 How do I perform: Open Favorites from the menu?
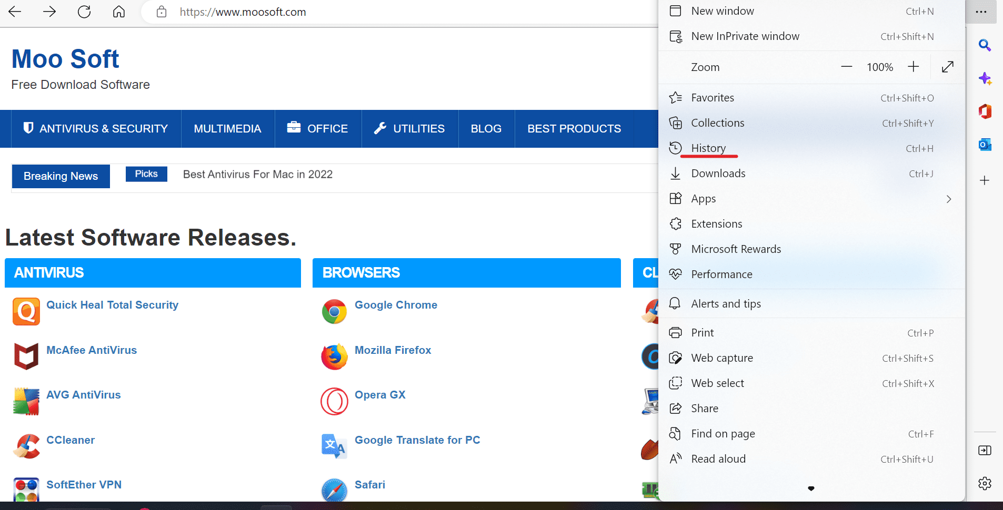click(811, 98)
